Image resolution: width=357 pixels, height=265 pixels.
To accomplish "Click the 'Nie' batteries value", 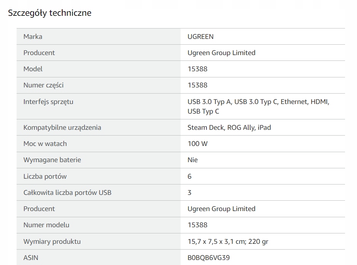I will [193, 160].
